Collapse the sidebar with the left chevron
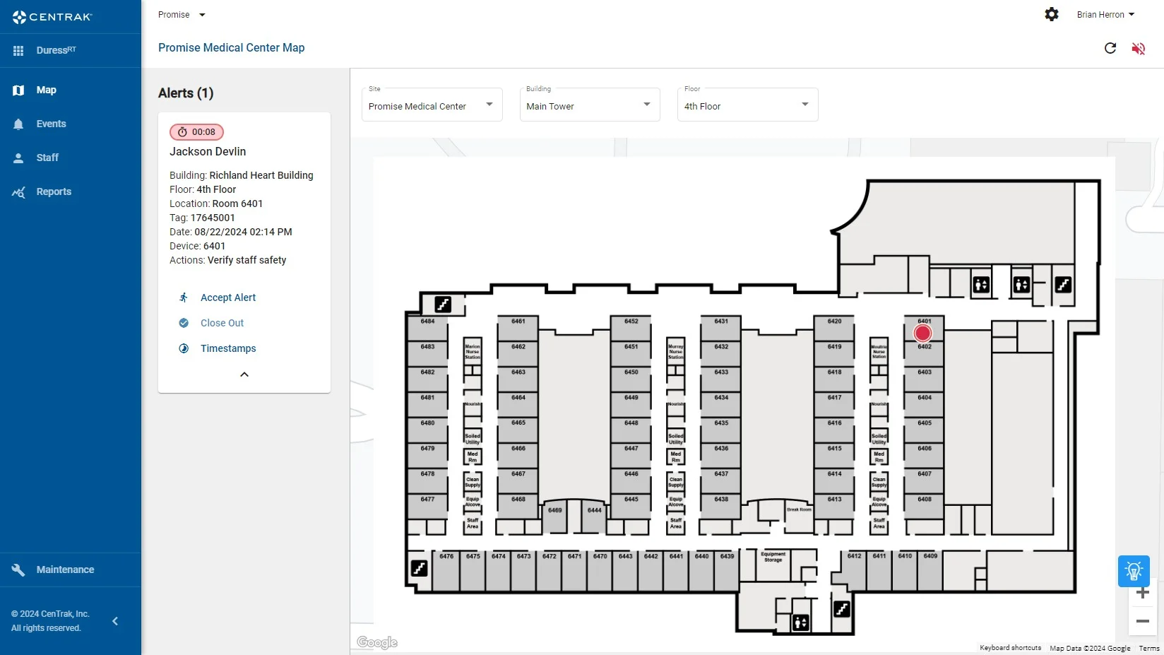The width and height of the screenshot is (1164, 655). tap(115, 621)
